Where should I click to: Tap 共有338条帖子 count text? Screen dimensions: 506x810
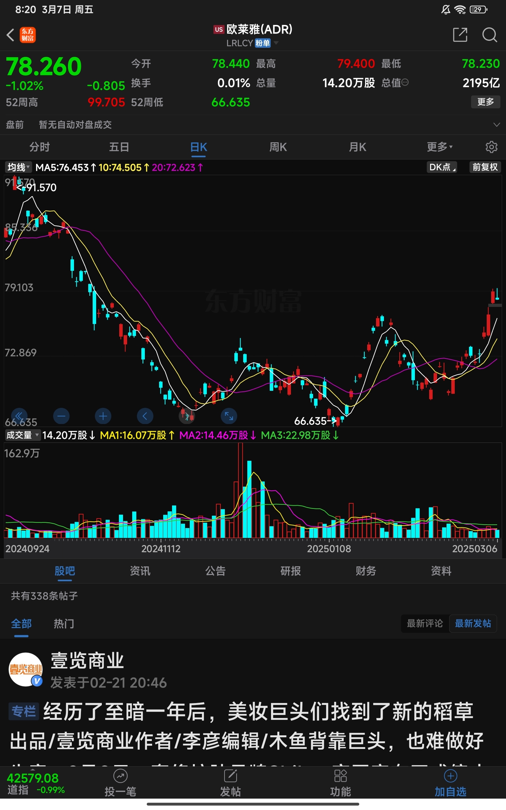(44, 596)
